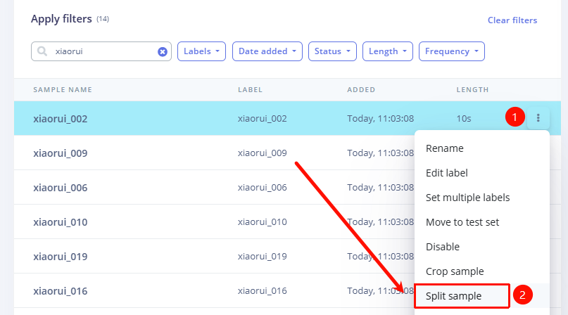
Task: Click the three-dot menu for xiaorui_002
Action: (538, 118)
